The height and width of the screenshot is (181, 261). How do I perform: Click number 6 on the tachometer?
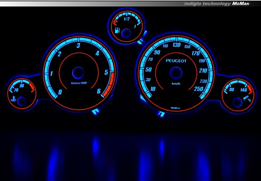[x=98, y=91]
